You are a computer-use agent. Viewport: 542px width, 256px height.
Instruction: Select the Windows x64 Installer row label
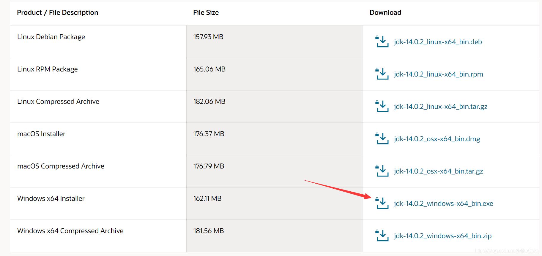(x=51, y=198)
